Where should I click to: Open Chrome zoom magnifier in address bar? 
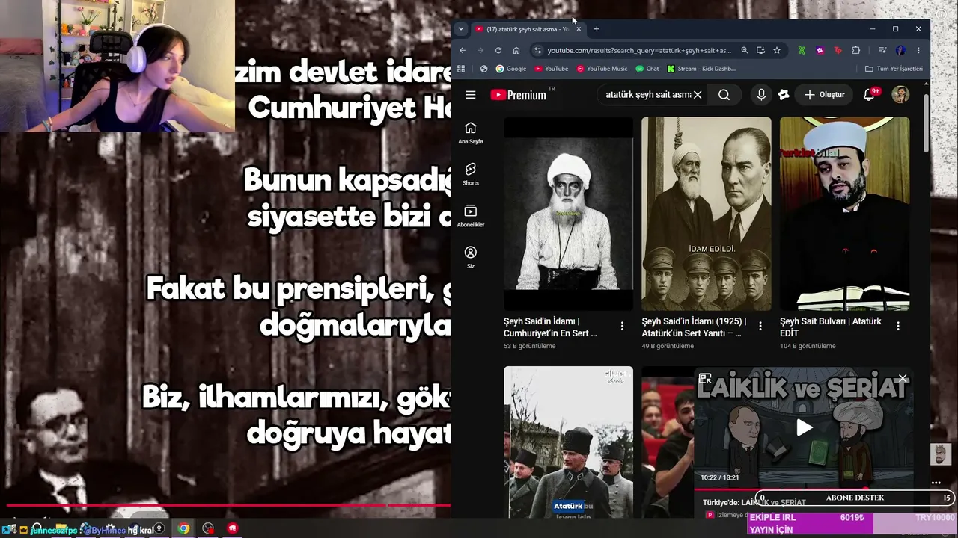744,50
